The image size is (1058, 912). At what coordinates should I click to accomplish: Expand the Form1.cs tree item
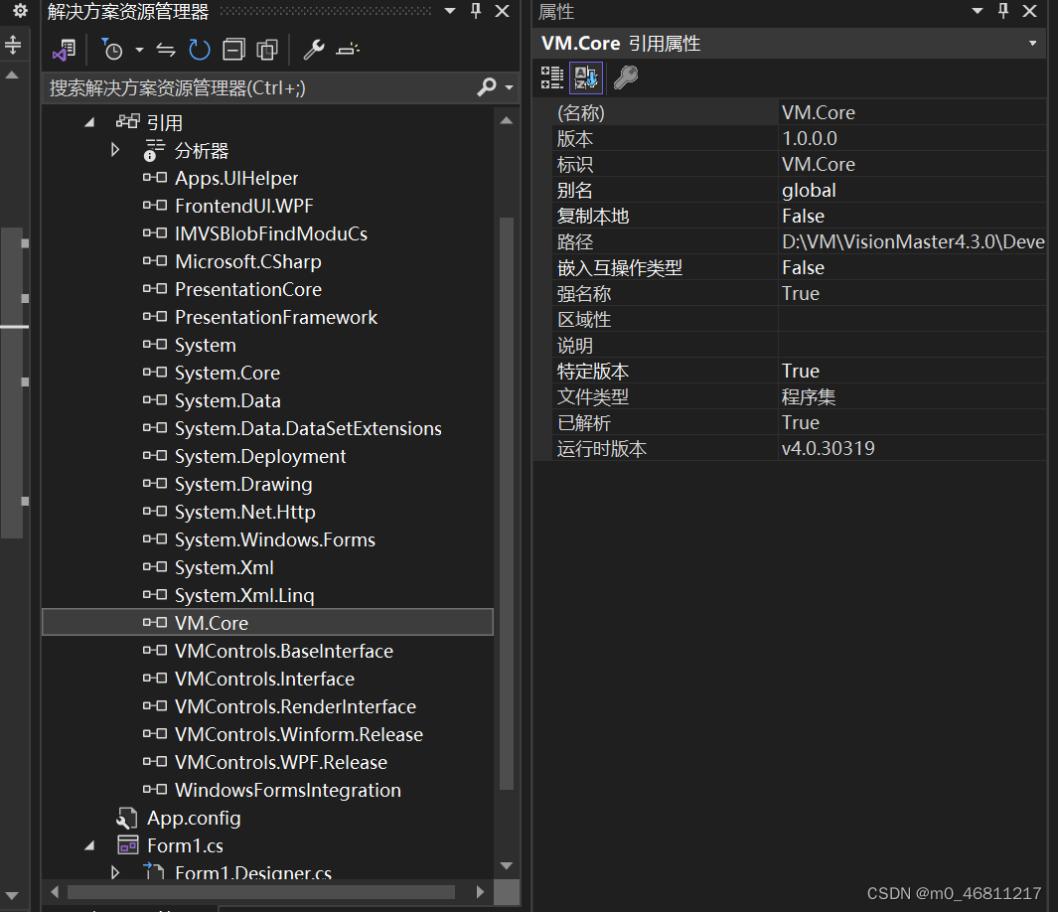pyautogui.click(x=87, y=845)
